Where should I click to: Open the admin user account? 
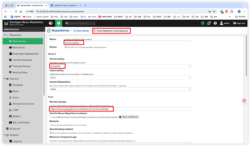point(225,23)
